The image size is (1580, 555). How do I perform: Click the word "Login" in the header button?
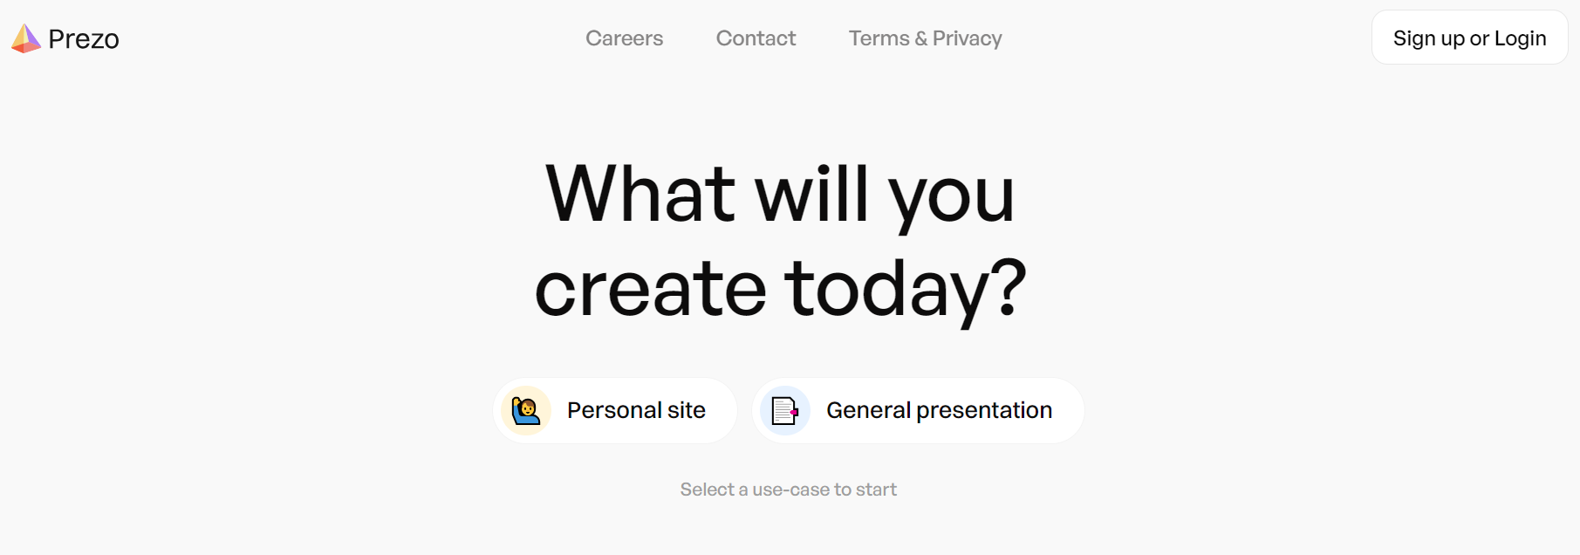[x=1520, y=38]
